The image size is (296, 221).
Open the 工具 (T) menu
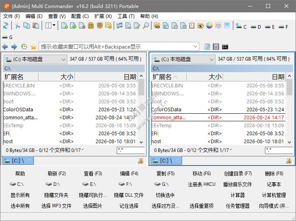(x=126, y=16)
